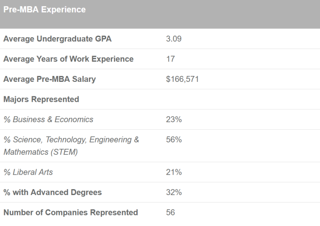The height and width of the screenshot is (226, 320).
Task: Click the 21% Liberal Arts value
Action: (x=174, y=172)
